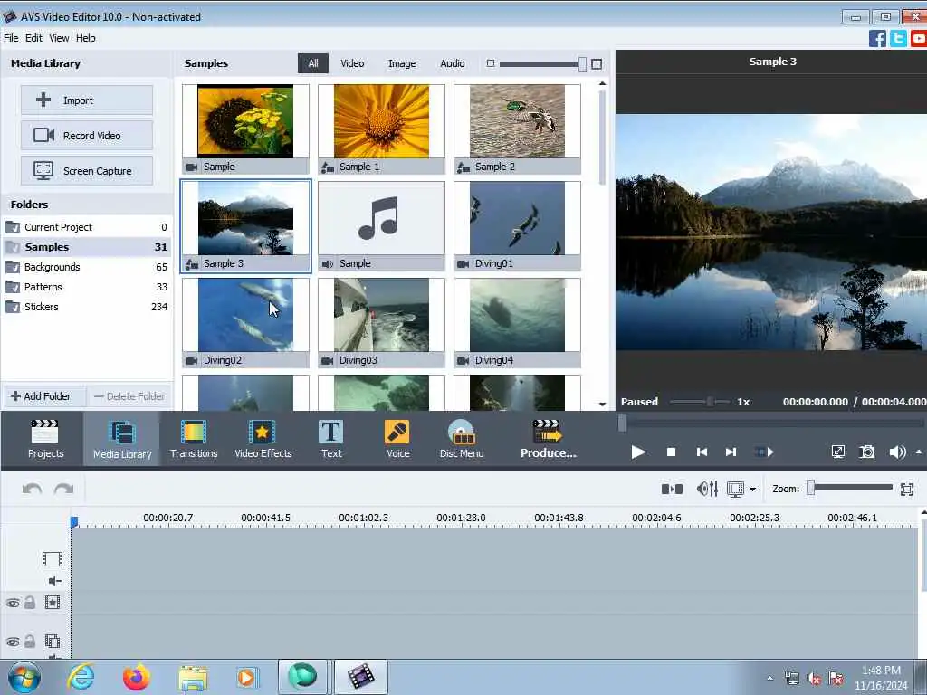Viewport: 927px width, 695px height.
Task: Lock the video overlay track
Action: [x=30, y=642]
